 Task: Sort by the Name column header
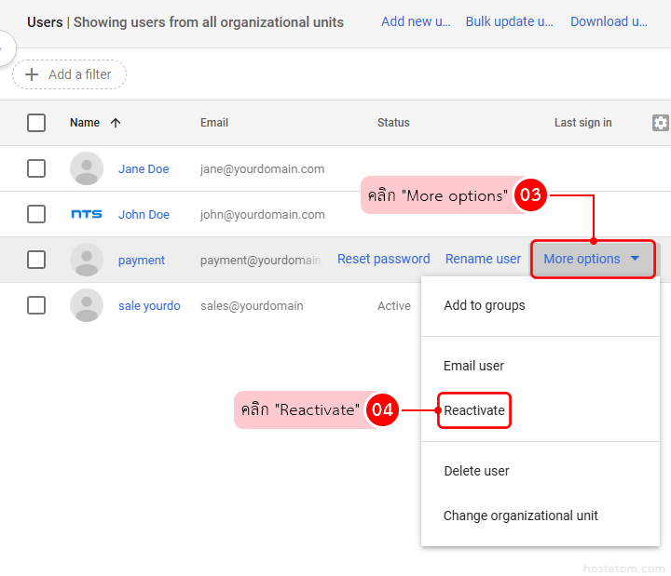click(85, 123)
